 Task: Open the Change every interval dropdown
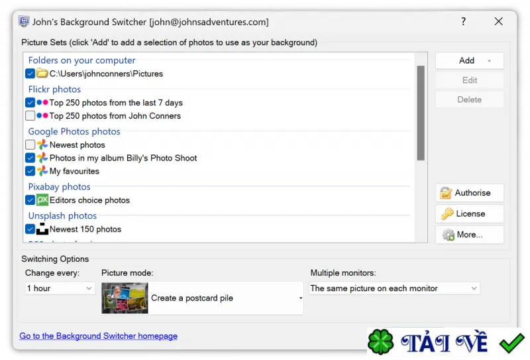pos(60,288)
